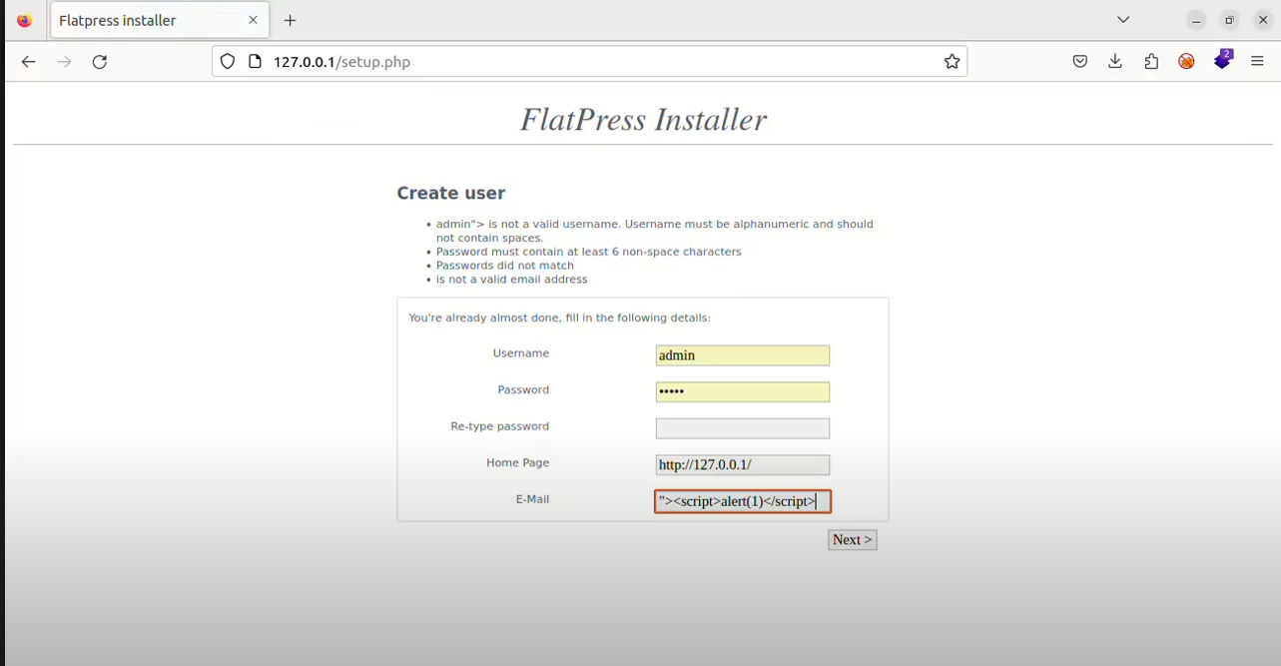The height and width of the screenshot is (666, 1281).
Task: Click the FlatPress Installer heading
Action: pos(643,120)
